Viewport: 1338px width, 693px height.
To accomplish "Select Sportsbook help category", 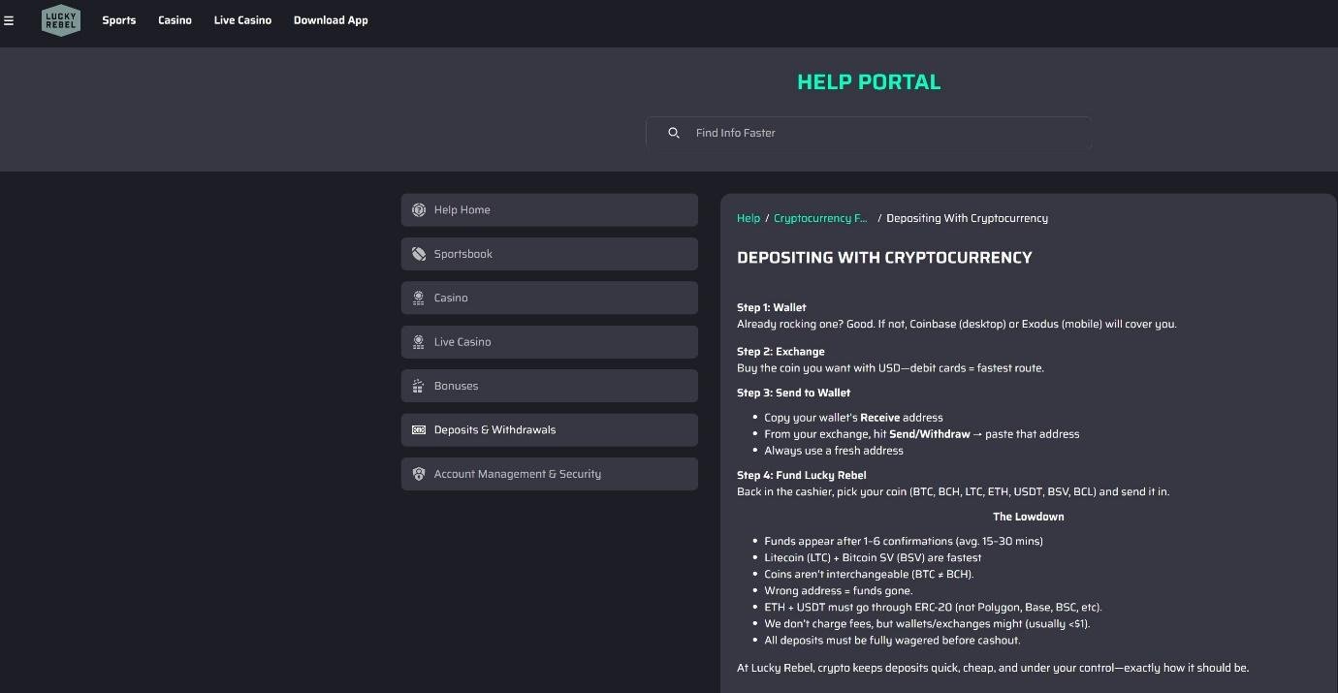I will click(x=550, y=254).
